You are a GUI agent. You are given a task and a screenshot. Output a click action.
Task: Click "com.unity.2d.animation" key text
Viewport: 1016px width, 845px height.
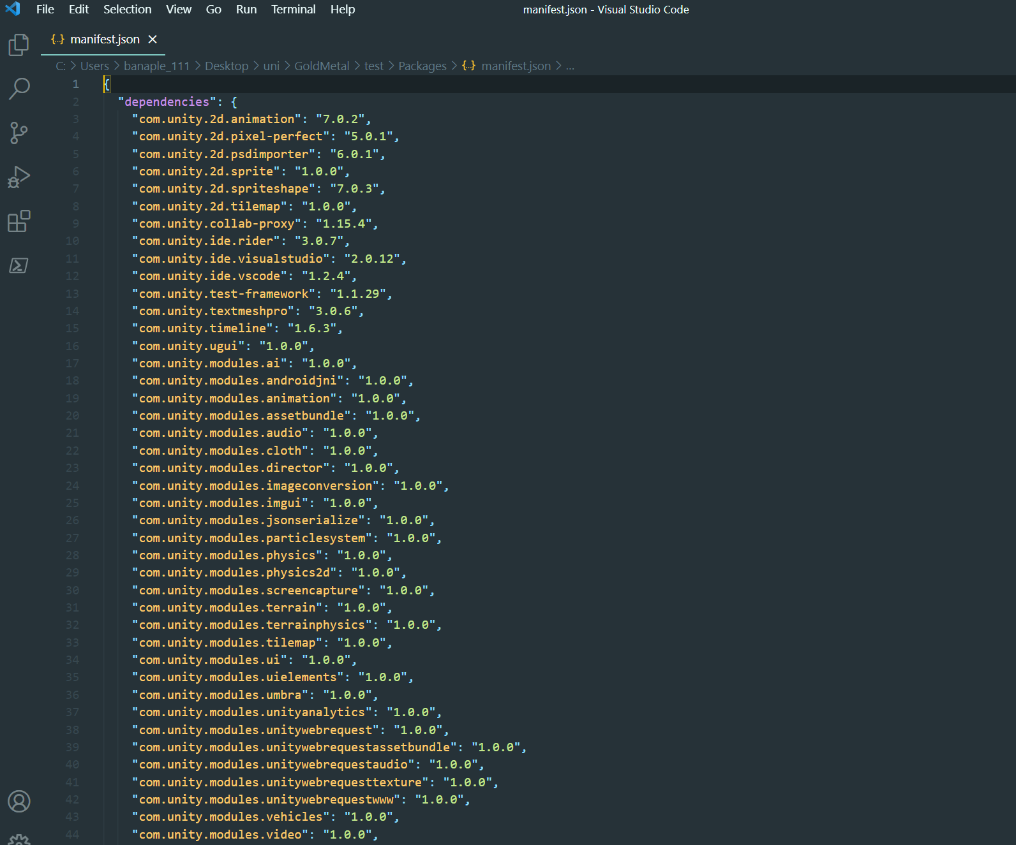tap(216, 119)
